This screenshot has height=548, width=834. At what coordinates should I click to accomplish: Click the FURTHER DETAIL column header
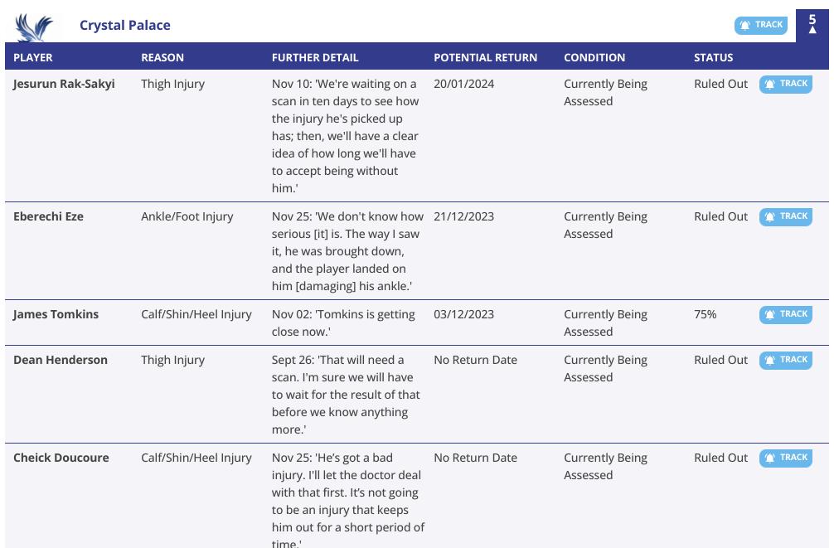pos(315,57)
